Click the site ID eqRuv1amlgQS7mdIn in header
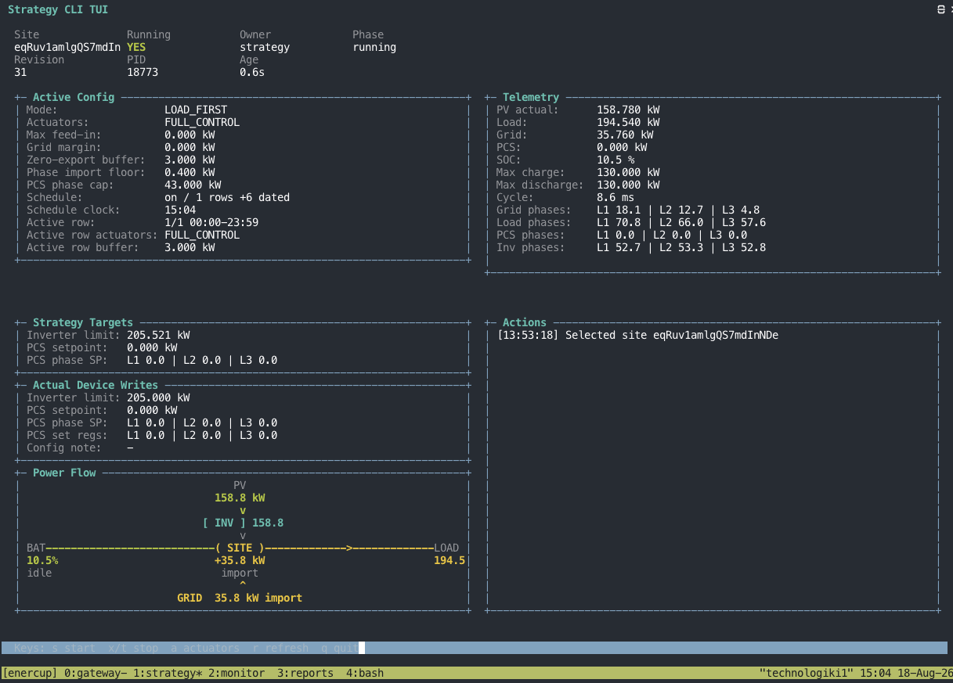Image resolution: width=953 pixels, height=683 pixels. click(x=67, y=47)
